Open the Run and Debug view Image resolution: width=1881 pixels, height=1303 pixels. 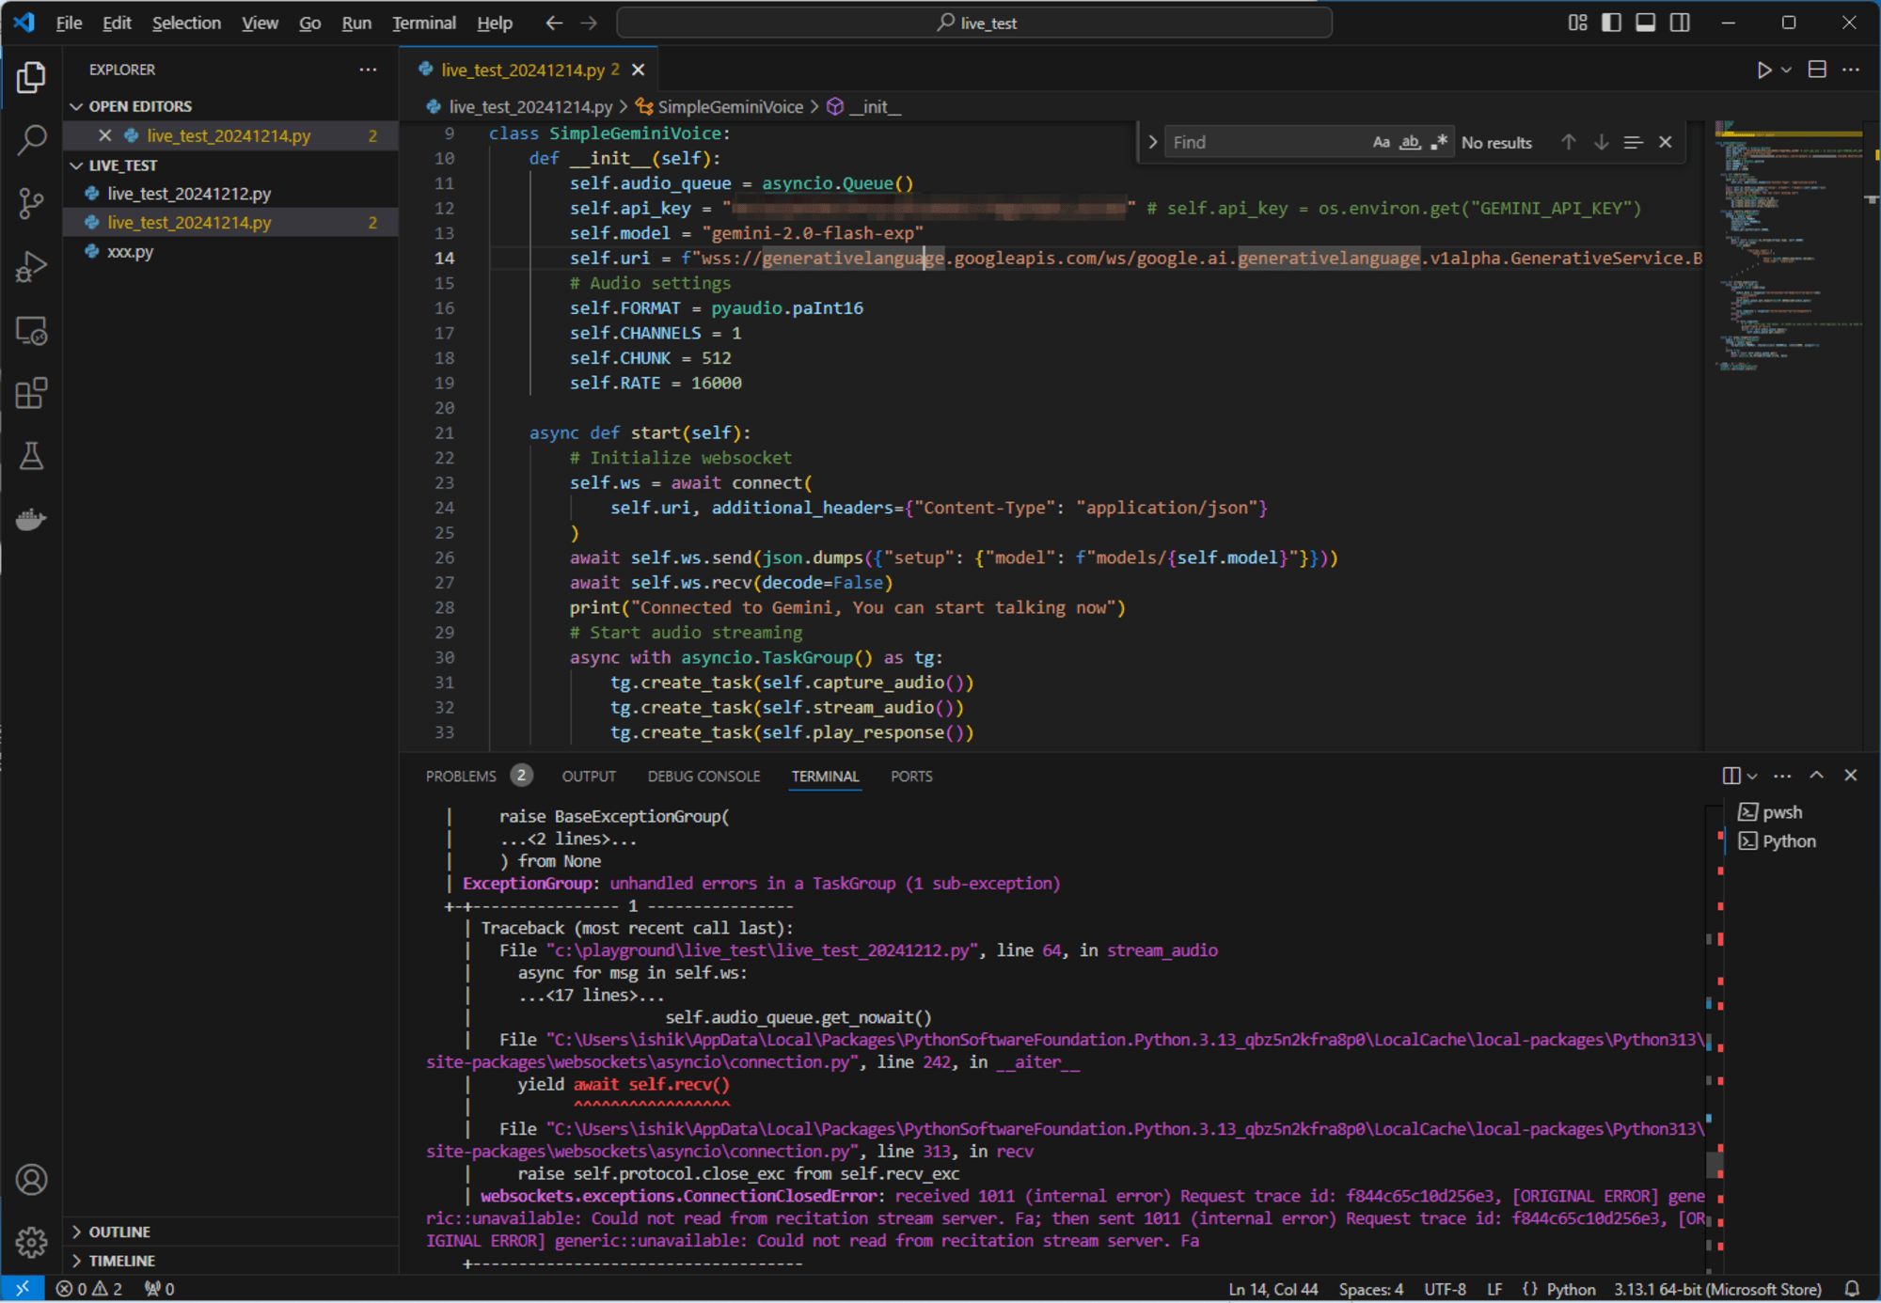(x=31, y=267)
